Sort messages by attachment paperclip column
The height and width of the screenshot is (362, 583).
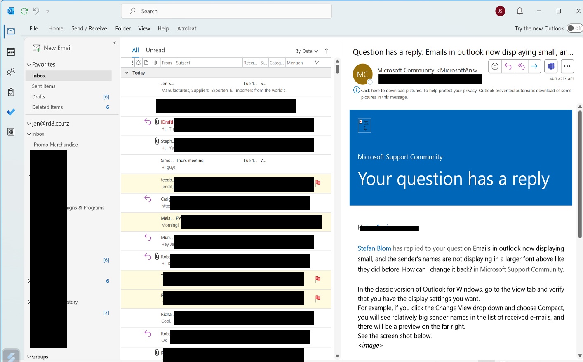(x=155, y=62)
